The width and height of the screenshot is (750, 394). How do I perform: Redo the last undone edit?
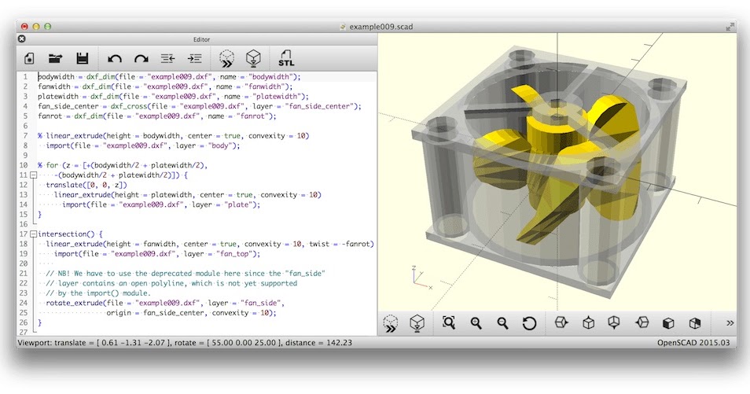point(141,59)
